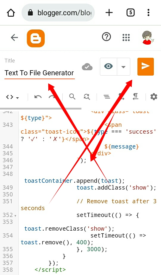Click line number 349 in gutter
The image size is (161, 275).
click(7, 187)
